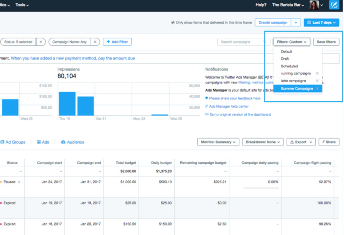Click the profile avatar photo
This screenshot has width=344, height=235.
pos(315,5)
